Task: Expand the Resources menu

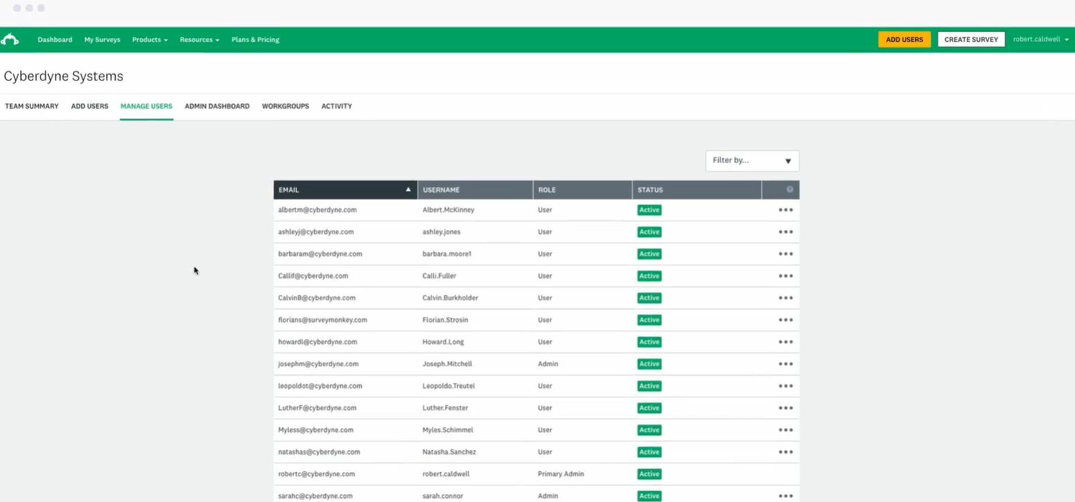Action: (x=199, y=39)
